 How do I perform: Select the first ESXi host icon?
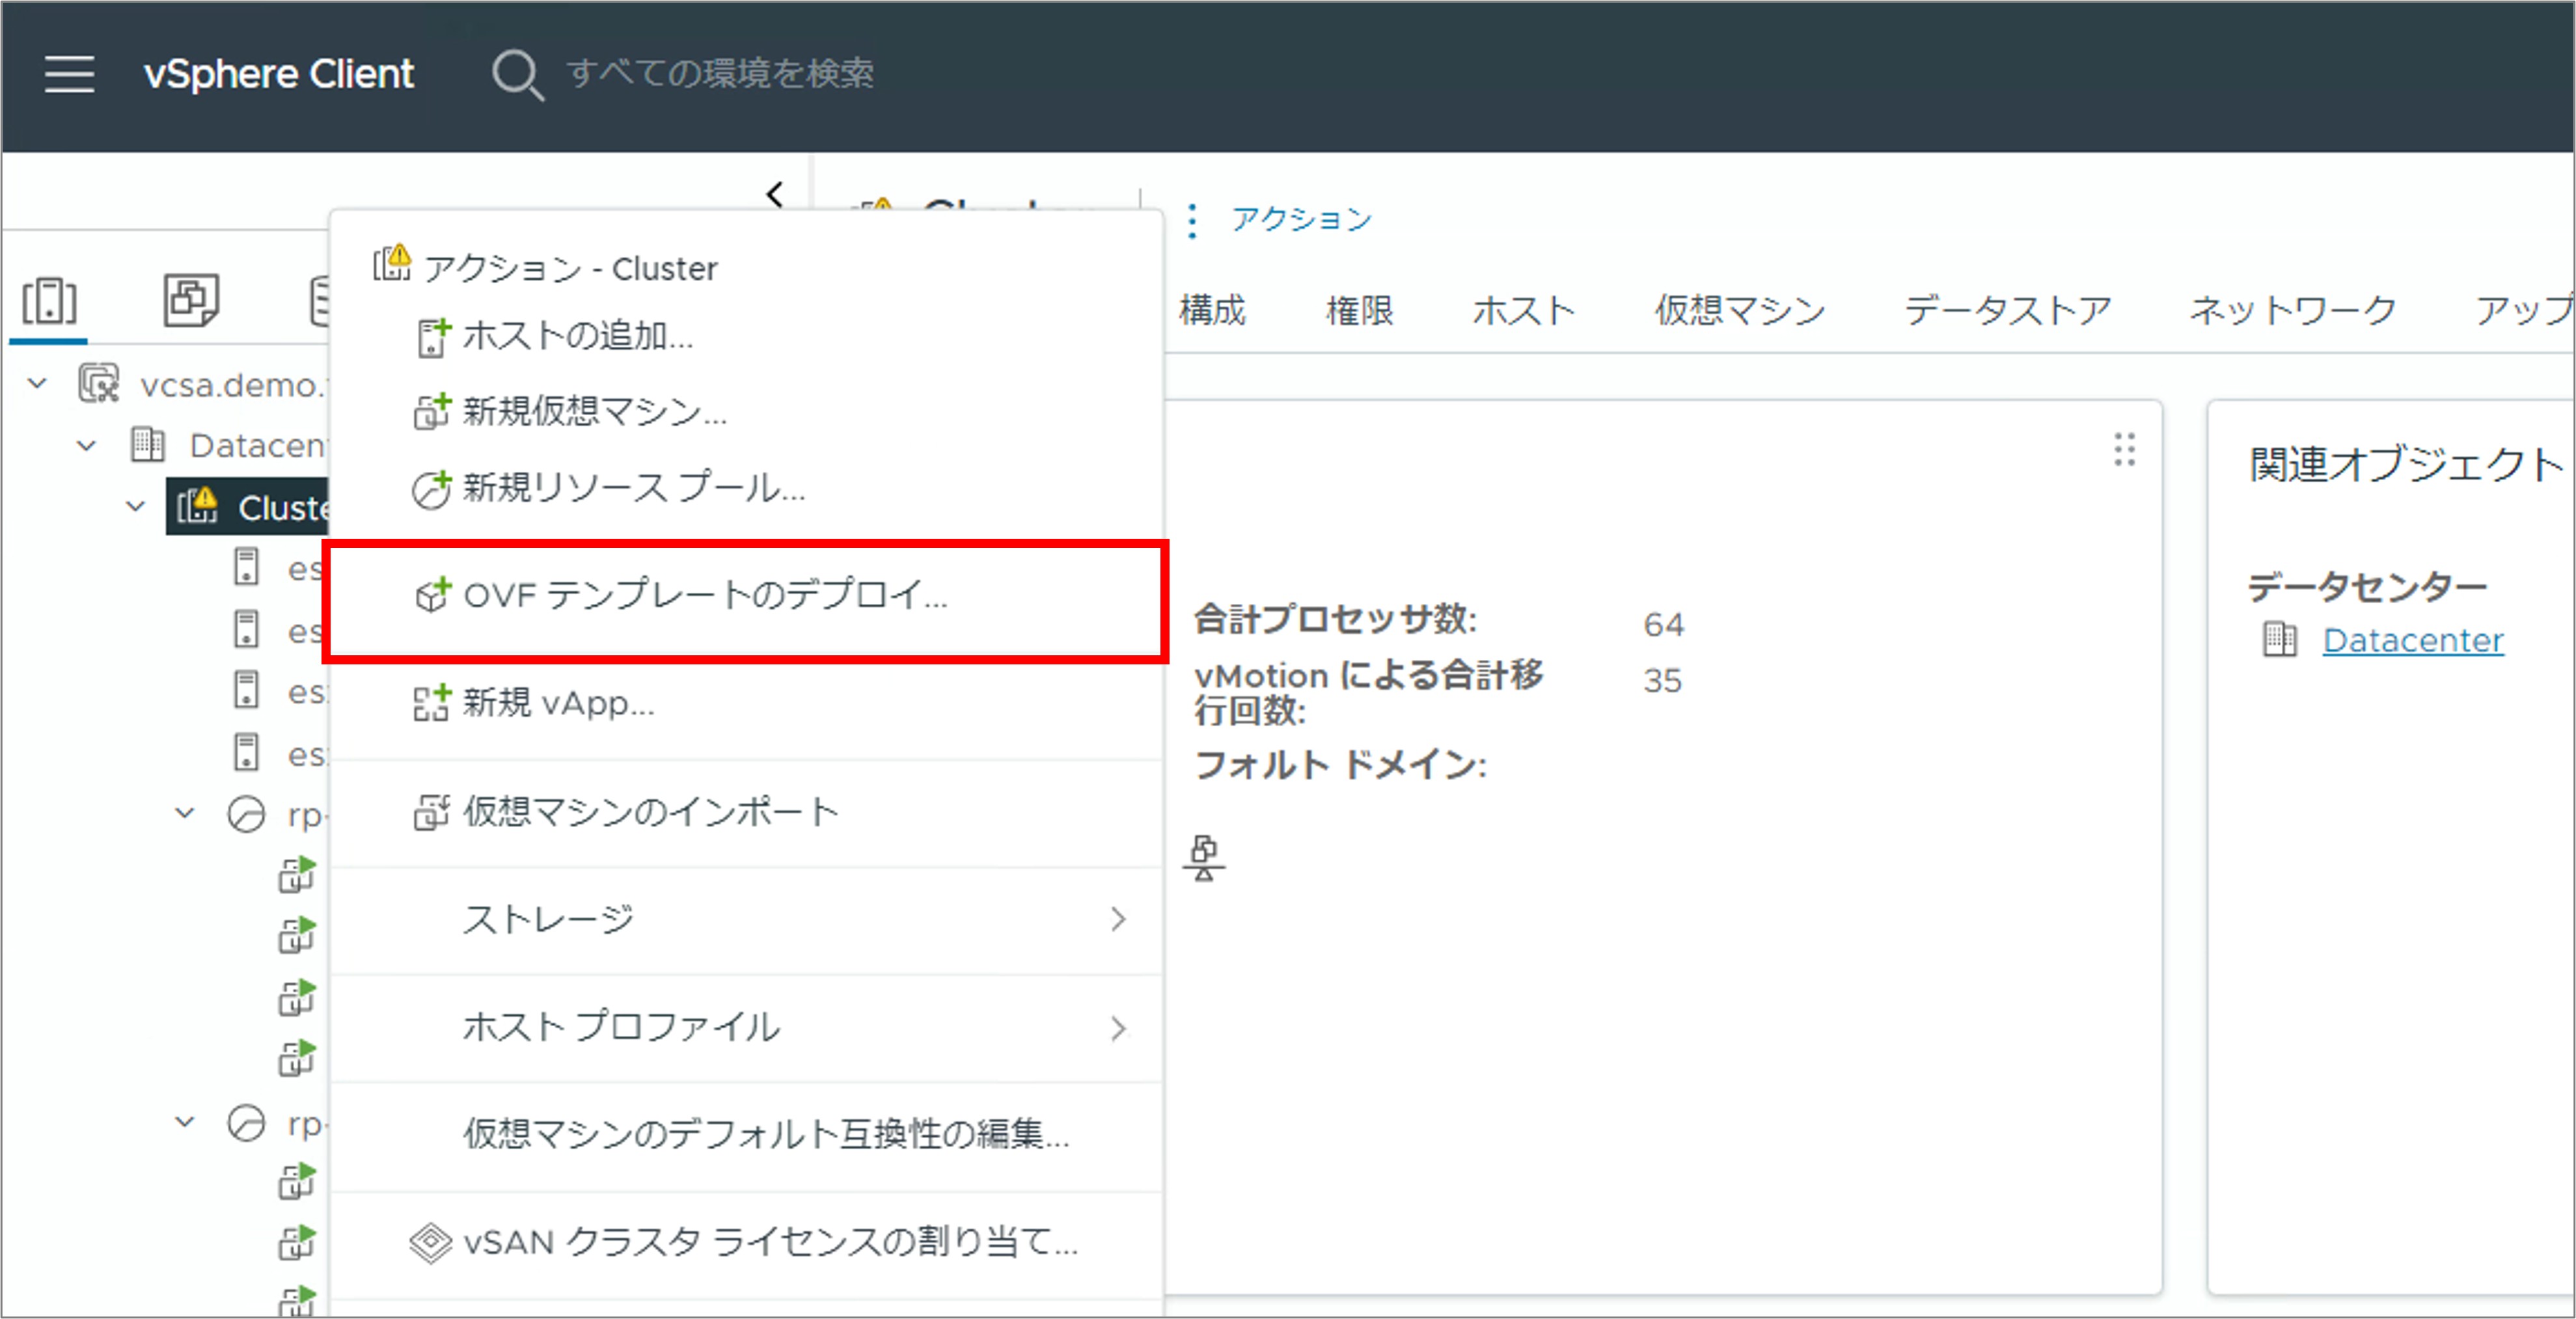coord(246,567)
